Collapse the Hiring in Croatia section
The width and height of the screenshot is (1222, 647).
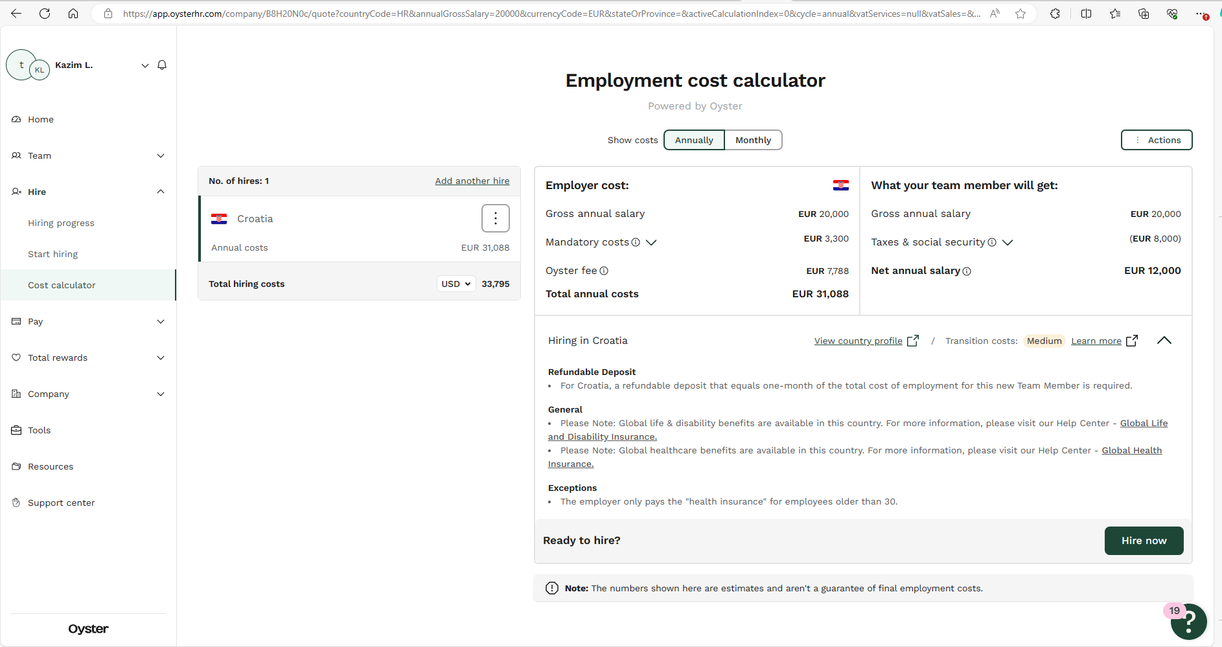(1164, 340)
